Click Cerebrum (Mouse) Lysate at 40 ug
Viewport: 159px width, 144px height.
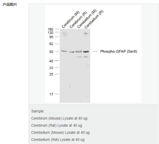pos(59,119)
